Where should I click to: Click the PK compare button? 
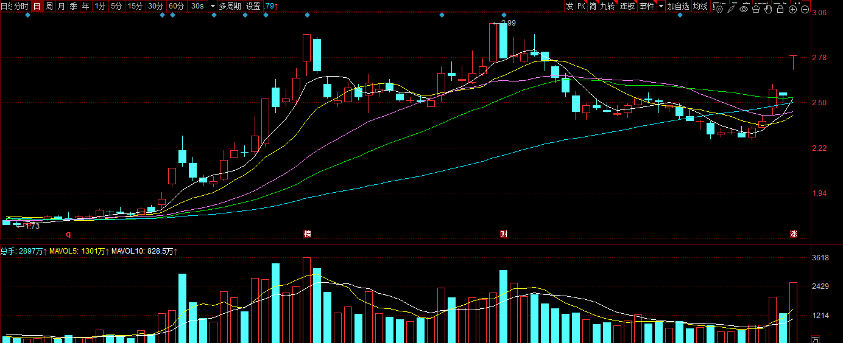pyautogui.click(x=581, y=6)
